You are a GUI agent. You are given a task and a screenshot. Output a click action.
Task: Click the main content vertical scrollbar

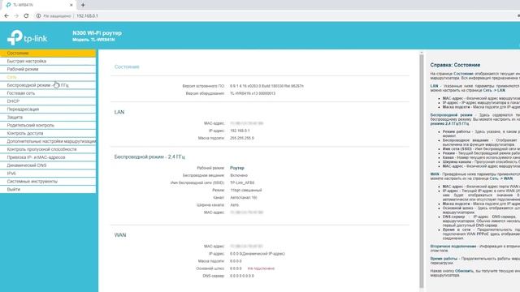[x=422, y=170]
